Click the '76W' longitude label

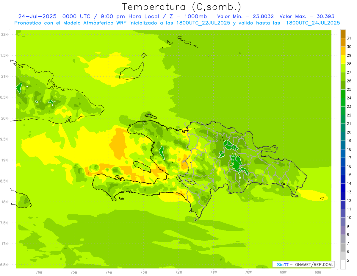coord(39,272)
